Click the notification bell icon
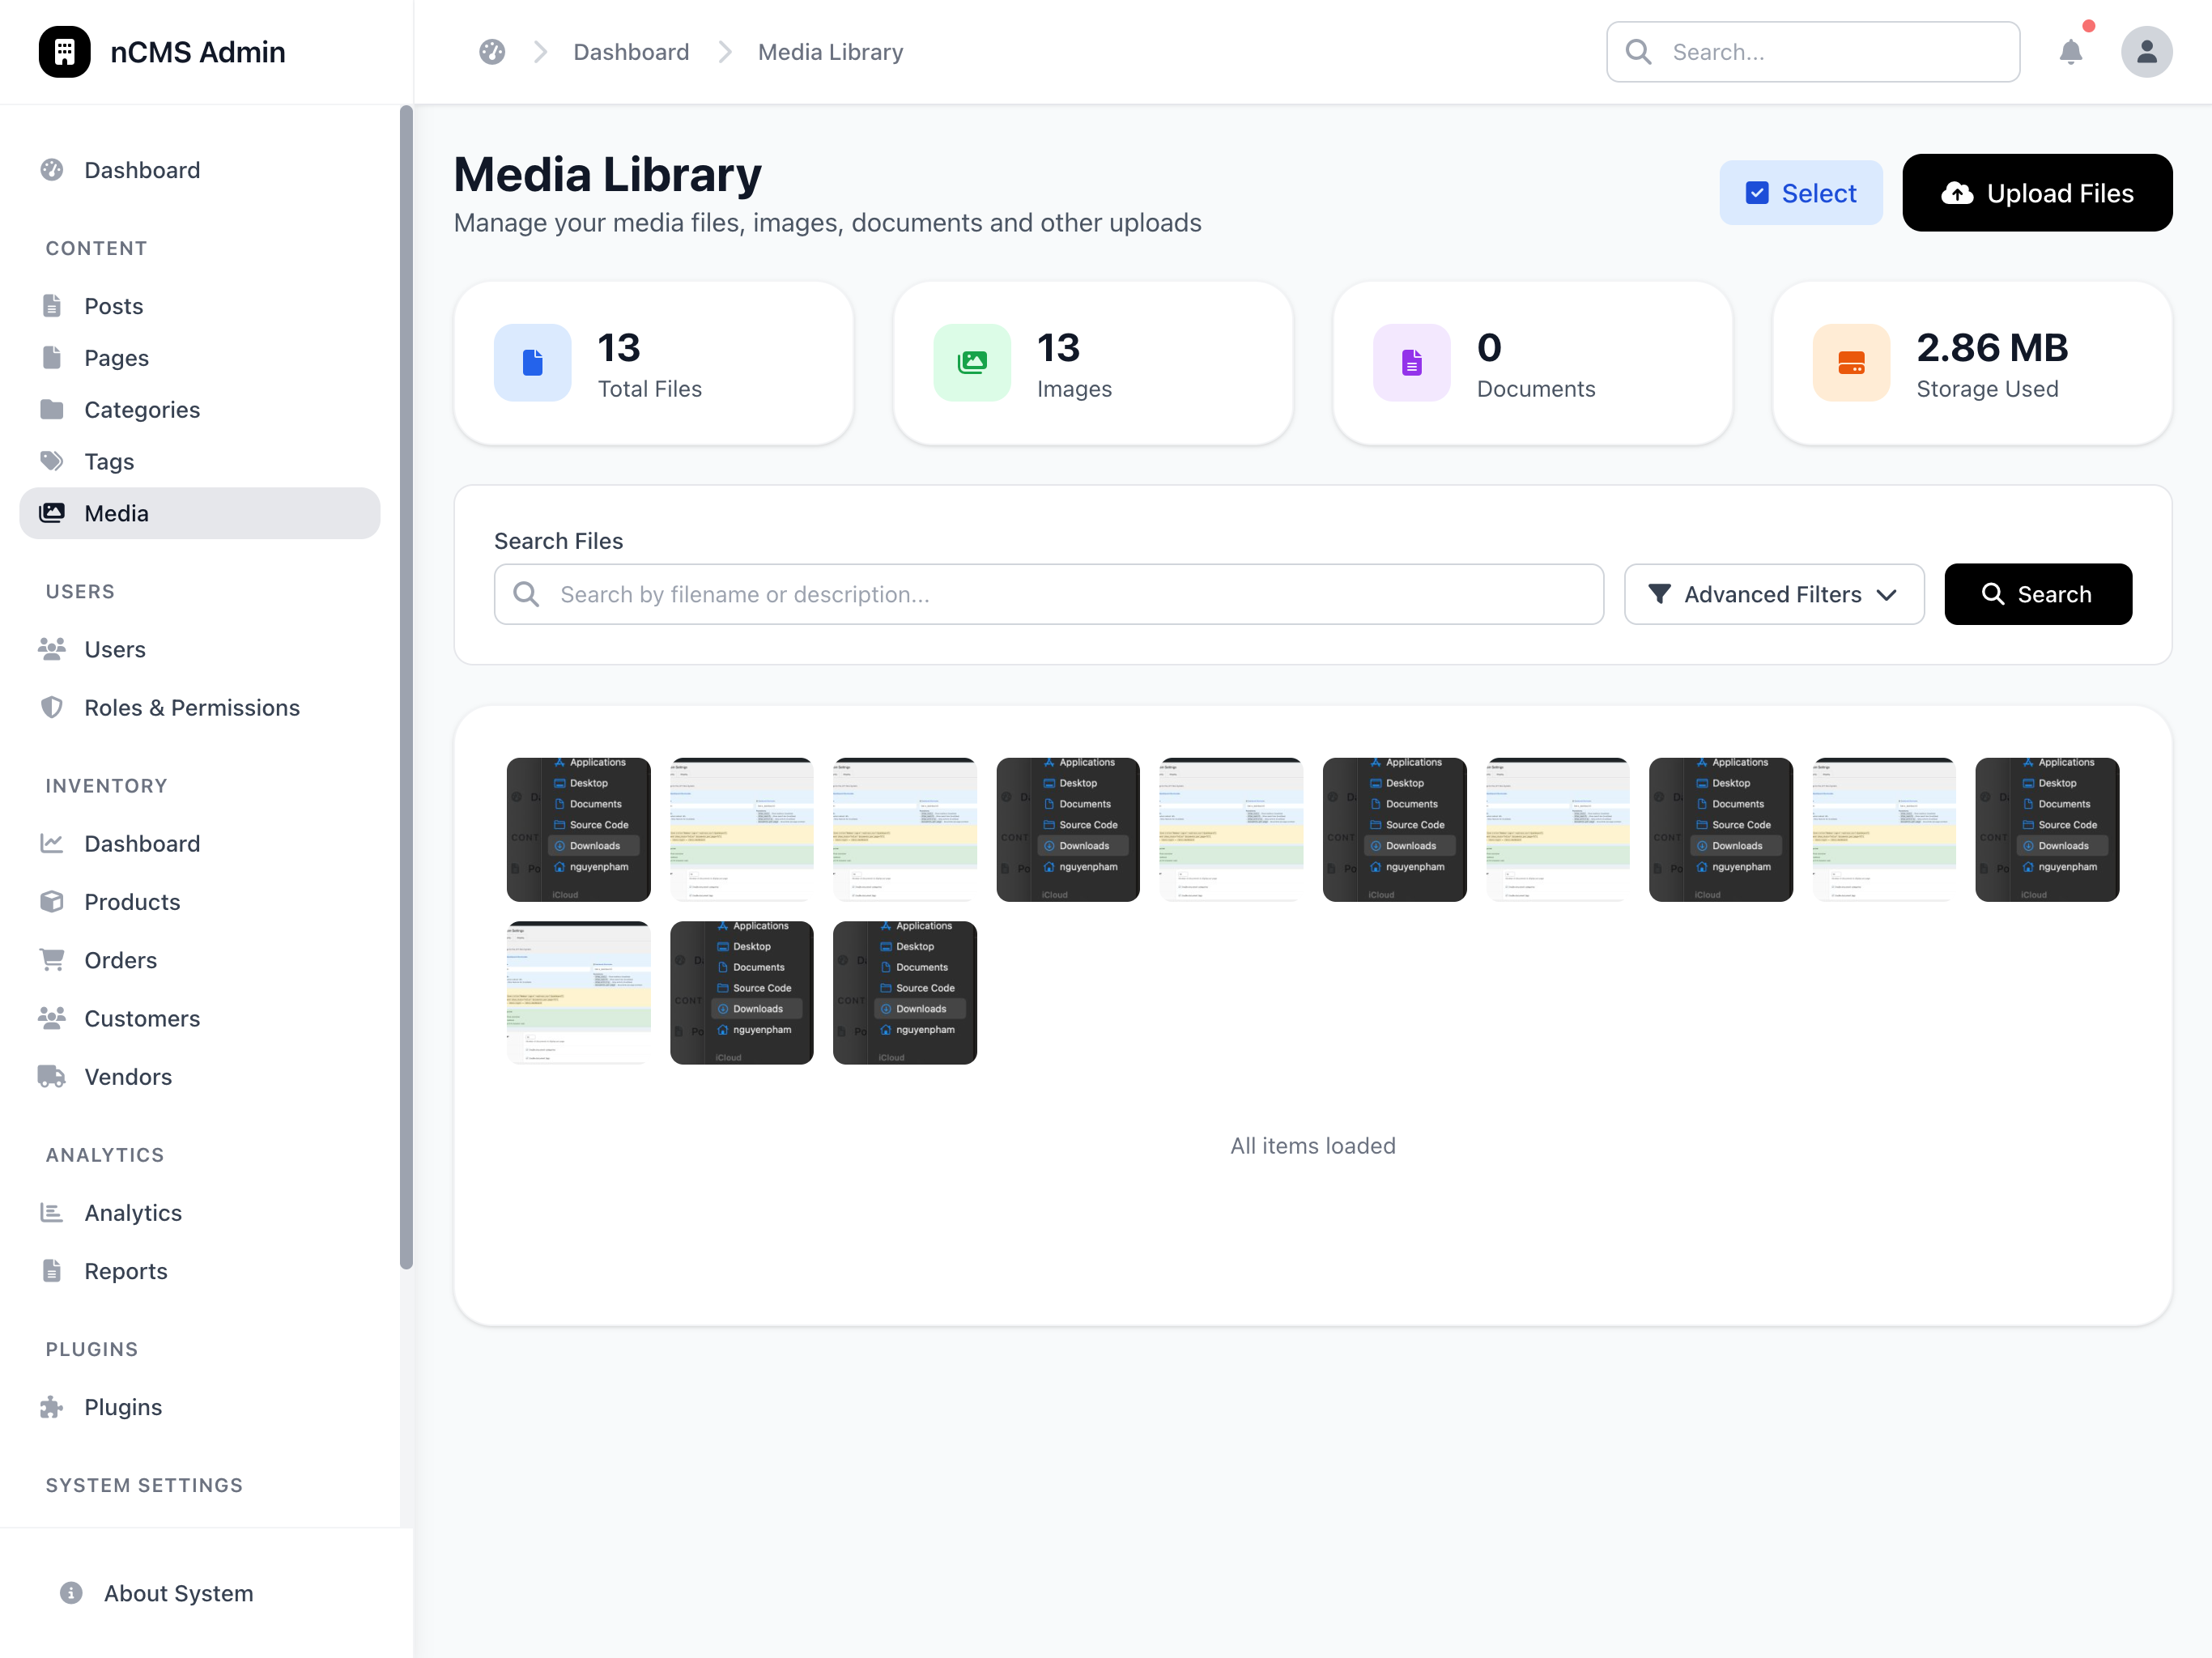Screen dimensions: 2212x1658 pyautogui.click(x=2070, y=52)
